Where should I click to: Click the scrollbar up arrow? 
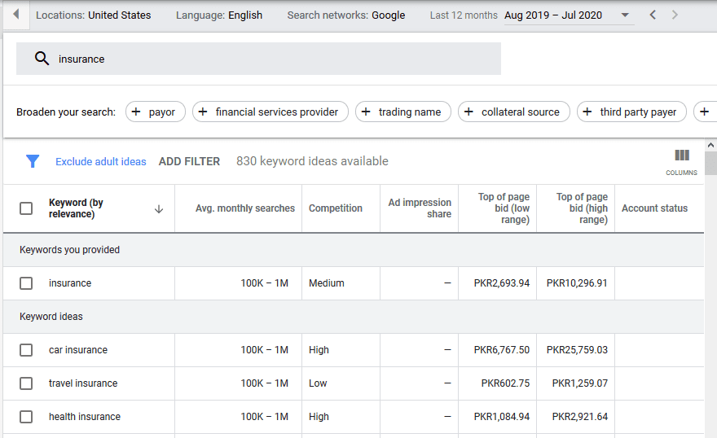710,145
